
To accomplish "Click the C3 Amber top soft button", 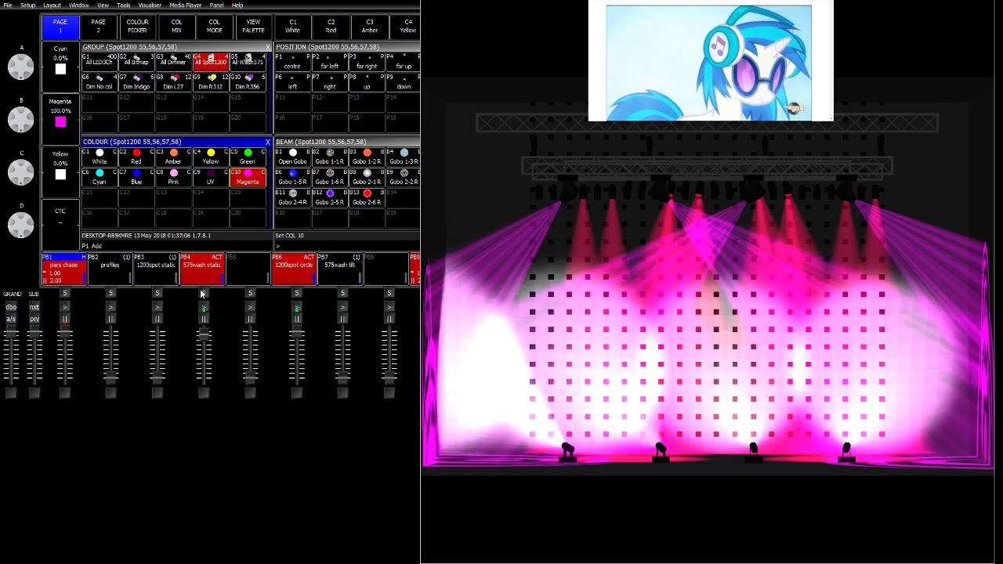I will [x=370, y=27].
